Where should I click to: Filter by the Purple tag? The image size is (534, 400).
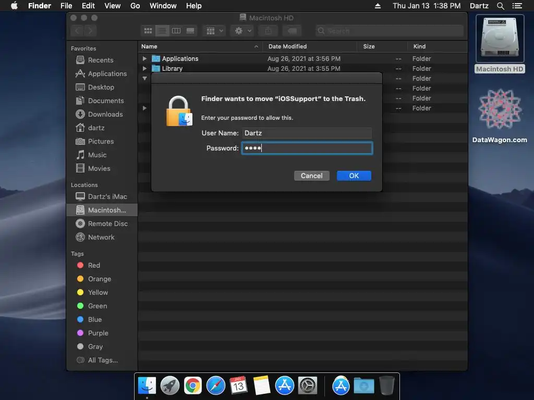[x=93, y=333]
